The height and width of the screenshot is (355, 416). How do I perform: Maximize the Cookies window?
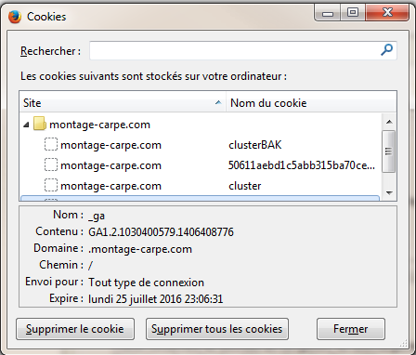(x=353, y=13)
